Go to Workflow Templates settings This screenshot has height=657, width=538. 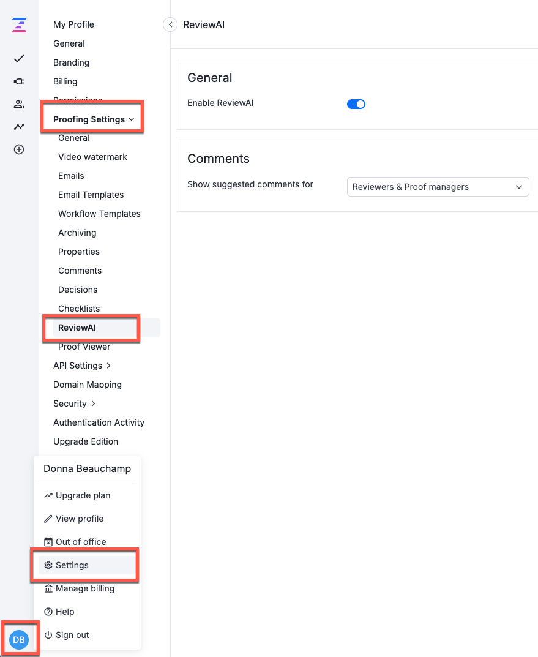[x=99, y=214]
